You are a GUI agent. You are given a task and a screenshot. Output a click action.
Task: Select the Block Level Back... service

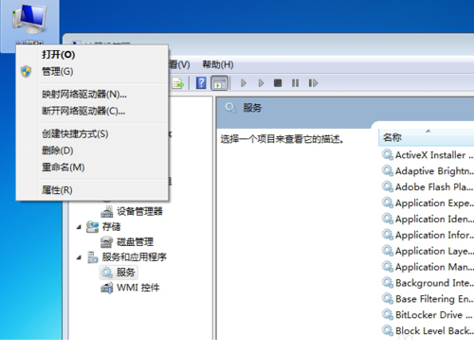pyautogui.click(x=434, y=331)
